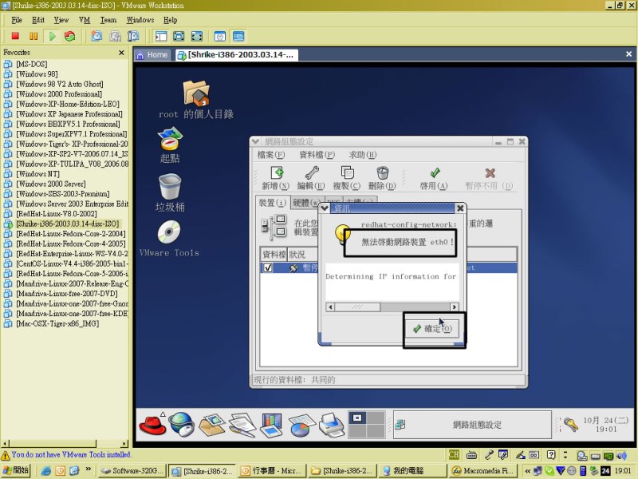Toggle the eth0 device profile checkbox

pos(268,268)
